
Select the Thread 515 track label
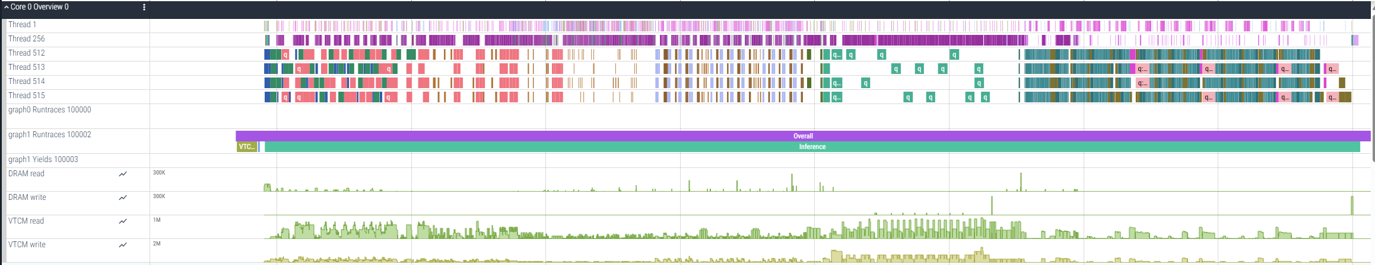(x=26, y=95)
